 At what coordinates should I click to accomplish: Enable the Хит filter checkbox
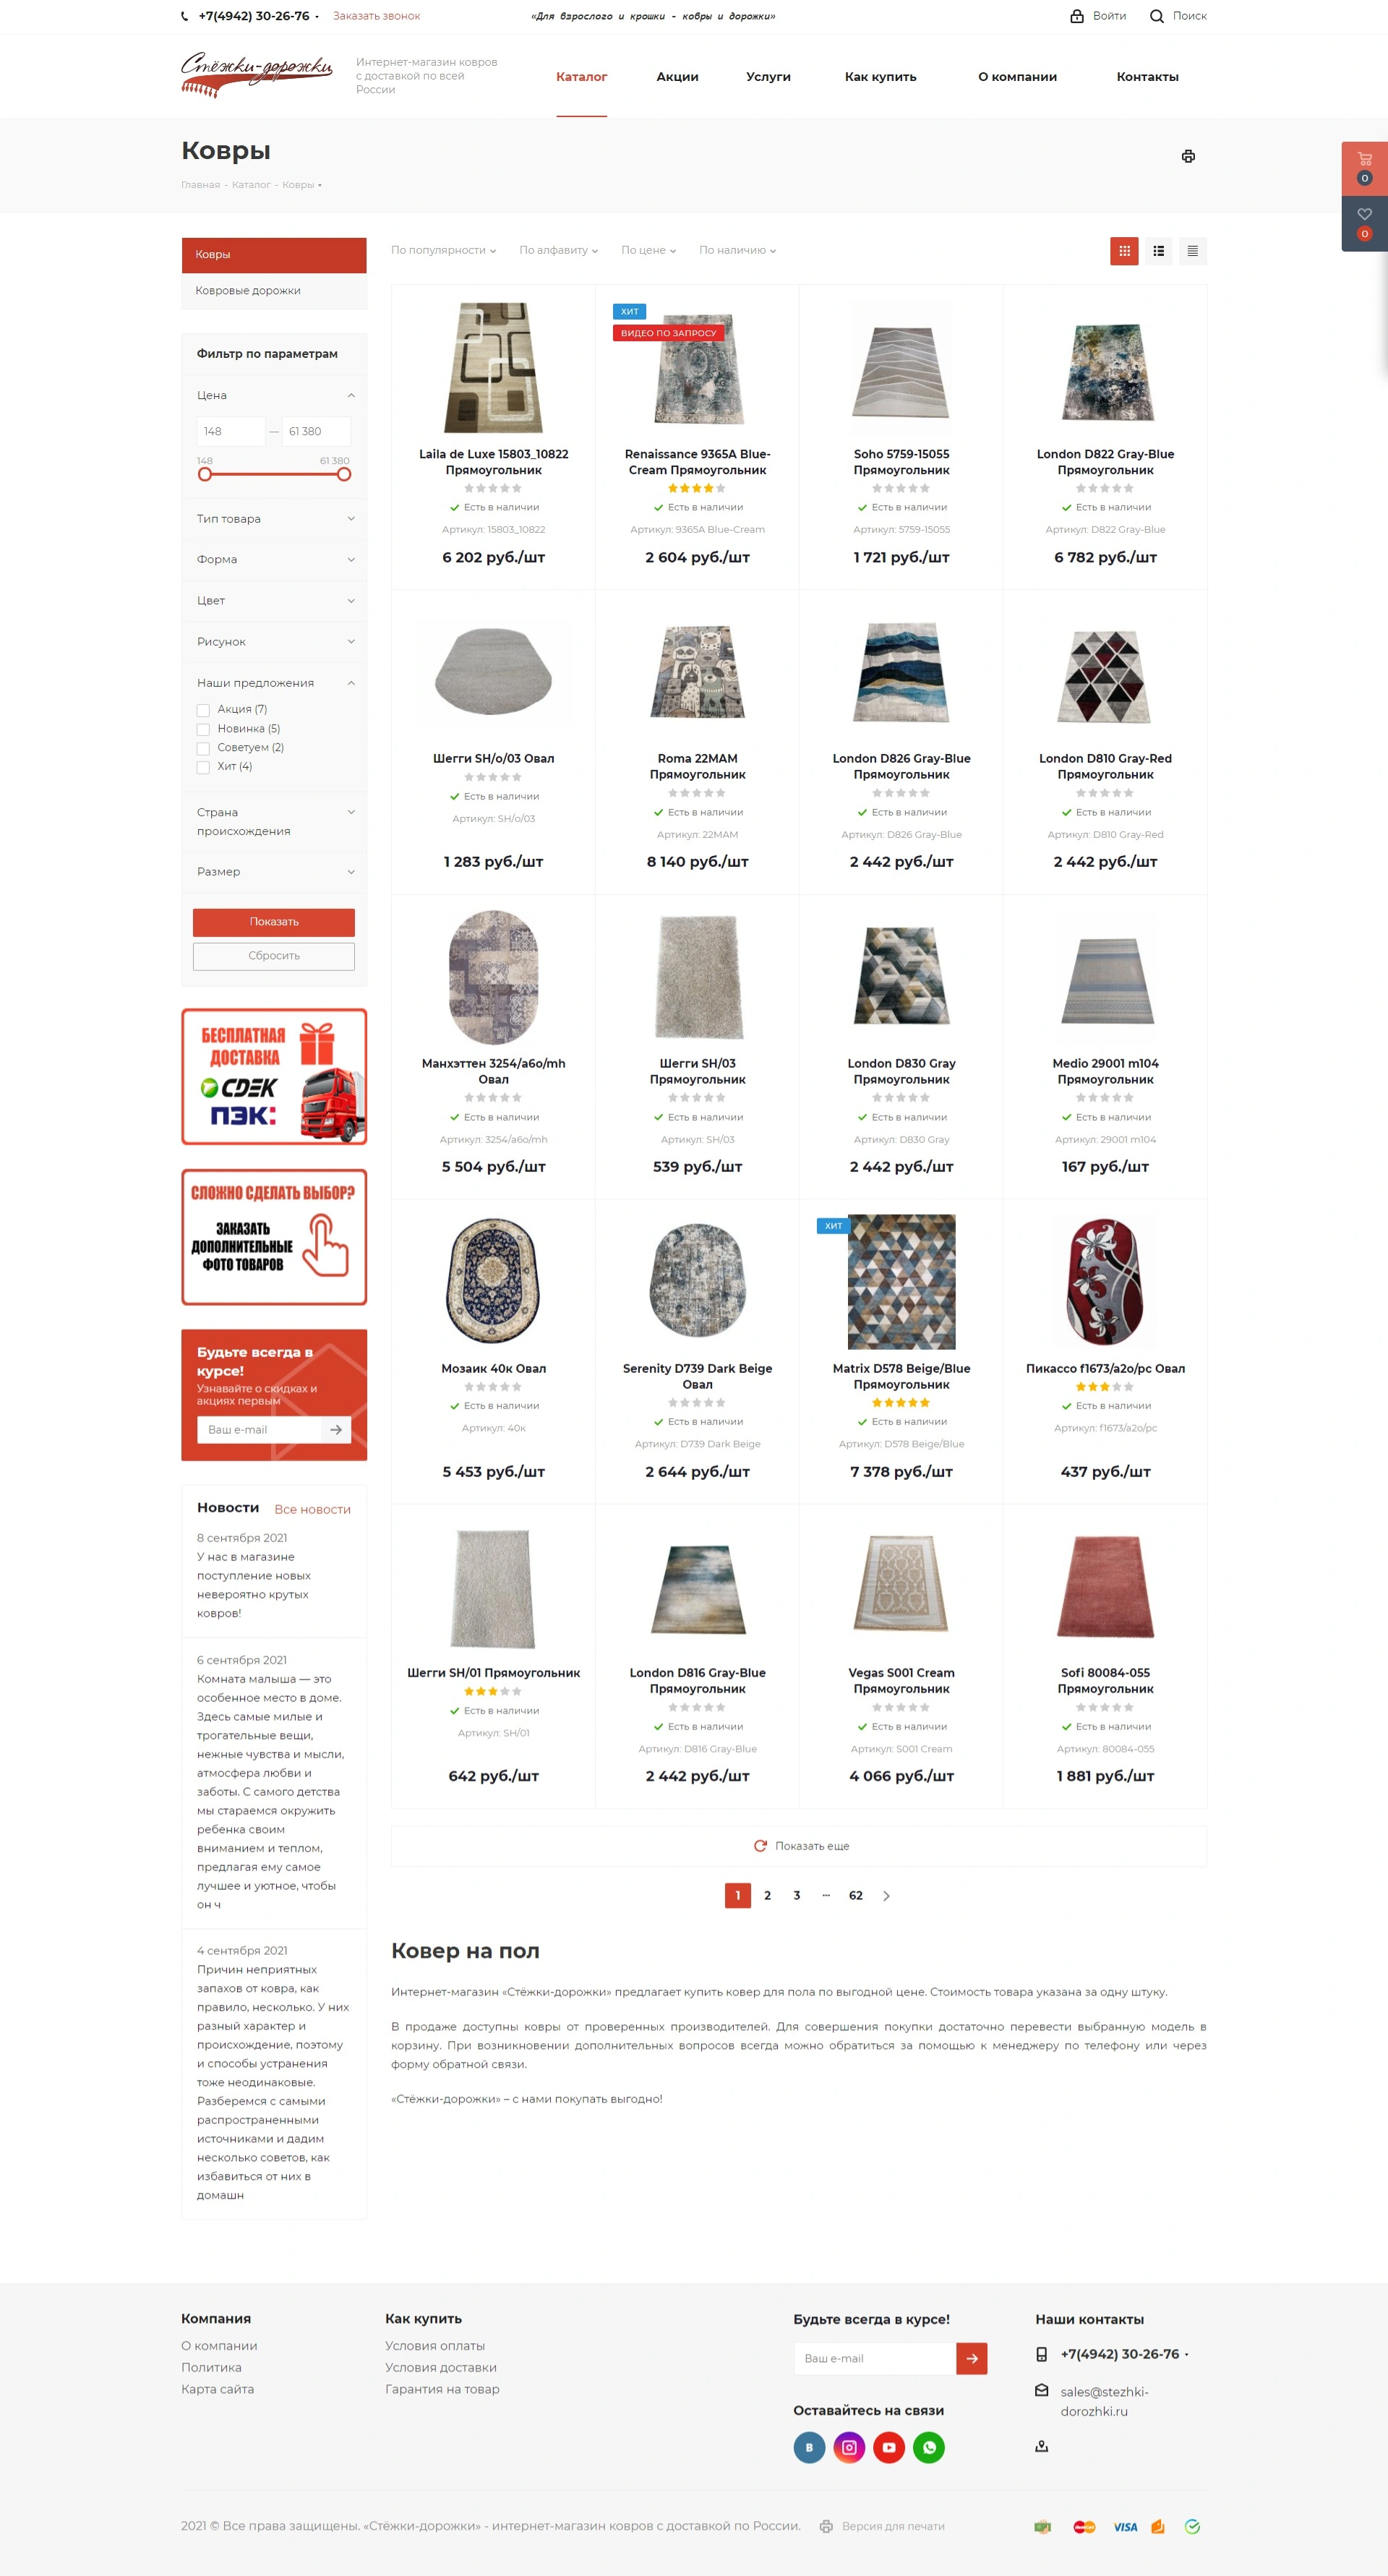point(203,767)
